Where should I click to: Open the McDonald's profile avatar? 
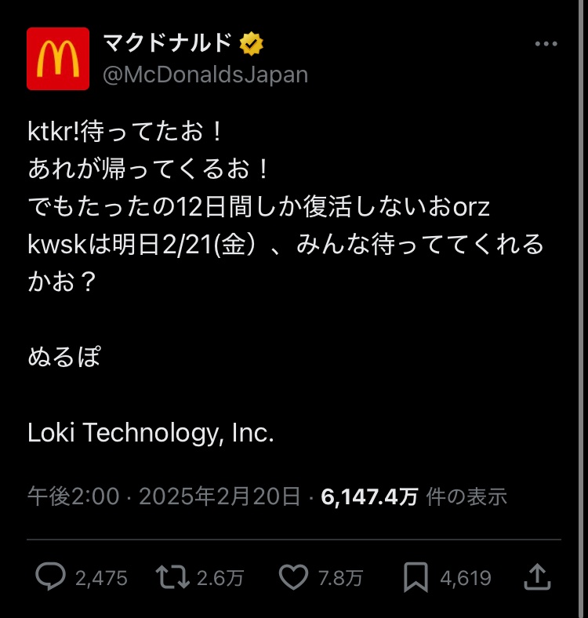pos(58,59)
